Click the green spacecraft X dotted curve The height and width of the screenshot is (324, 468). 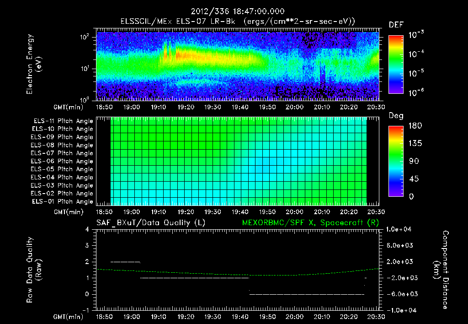[x=238, y=275]
